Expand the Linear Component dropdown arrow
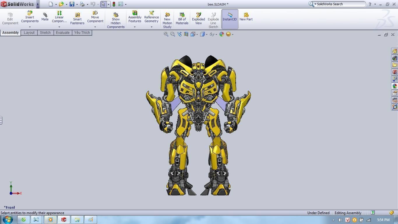This screenshot has width=398, height=224. (59, 27)
